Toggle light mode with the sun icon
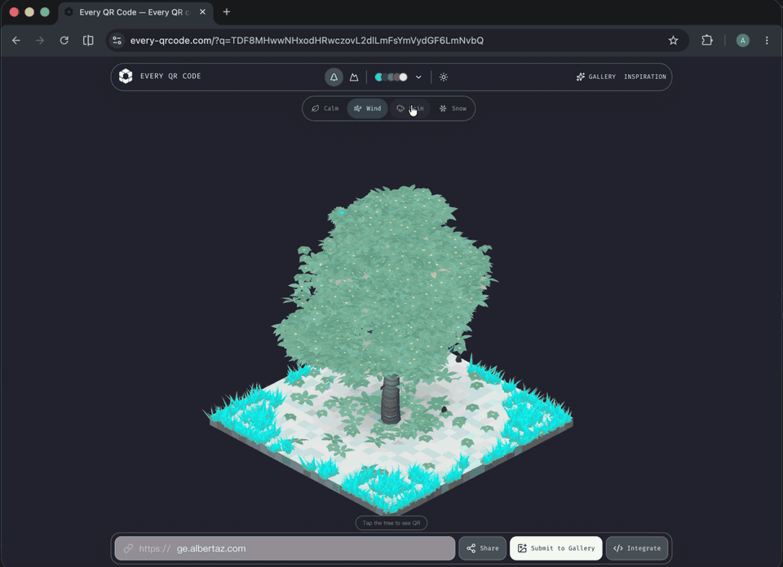This screenshot has height=567, width=783. 444,77
